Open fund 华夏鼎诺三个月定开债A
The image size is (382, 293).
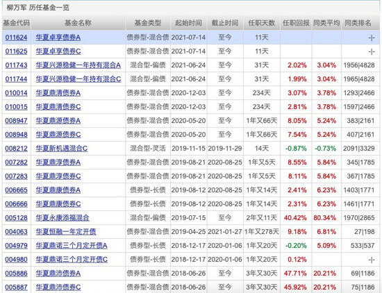pos(72,246)
